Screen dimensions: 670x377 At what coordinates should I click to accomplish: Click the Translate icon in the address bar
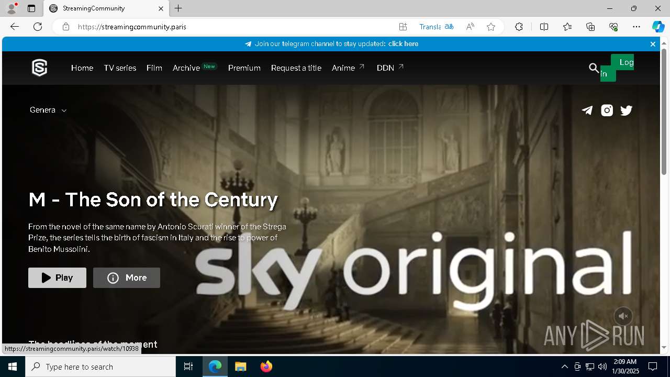point(449,27)
